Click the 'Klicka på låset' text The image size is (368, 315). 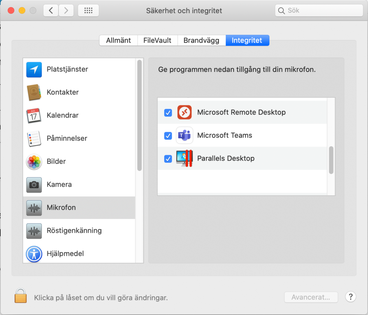tap(101, 298)
